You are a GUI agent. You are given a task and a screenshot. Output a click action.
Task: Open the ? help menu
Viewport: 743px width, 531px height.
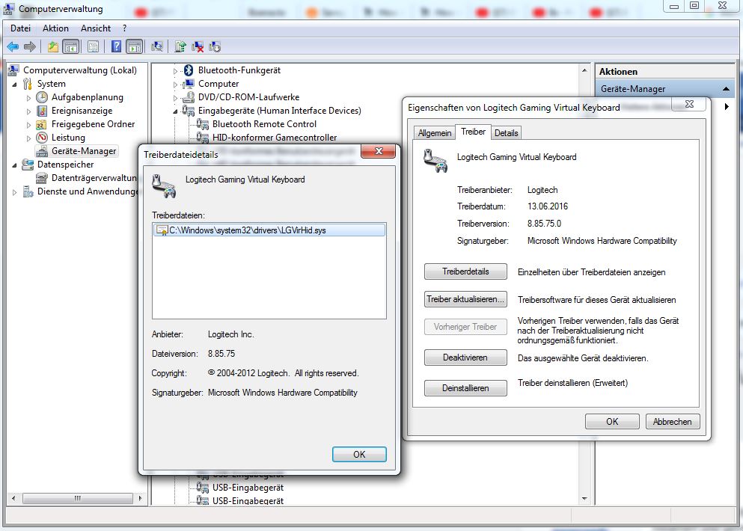pyautogui.click(x=125, y=28)
